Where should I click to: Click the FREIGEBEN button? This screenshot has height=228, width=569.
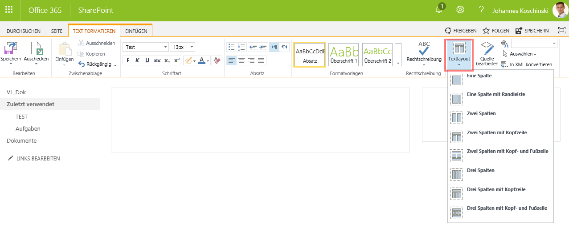point(461,31)
